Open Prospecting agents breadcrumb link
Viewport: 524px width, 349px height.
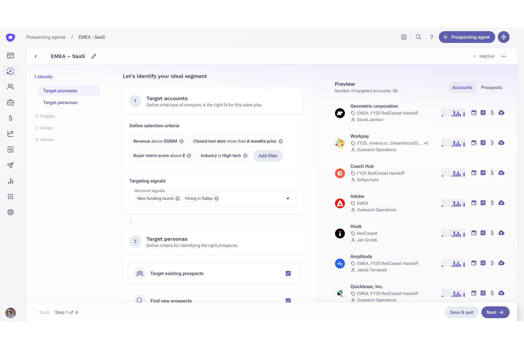click(46, 37)
